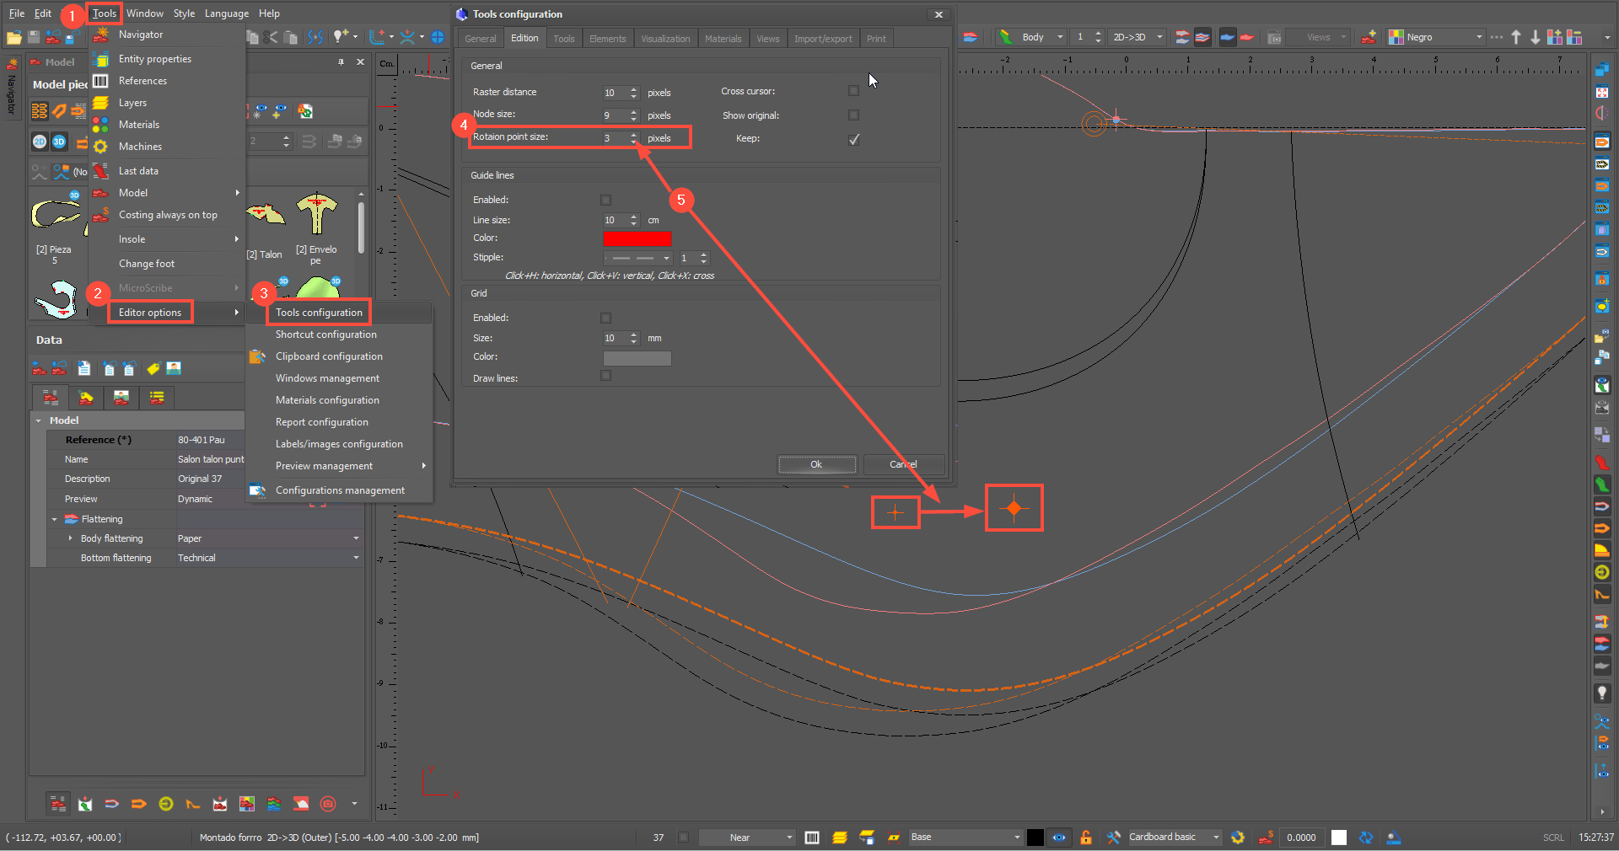The height and width of the screenshot is (851, 1619).
Task: Open Machines from the Tools menu
Action: click(140, 147)
